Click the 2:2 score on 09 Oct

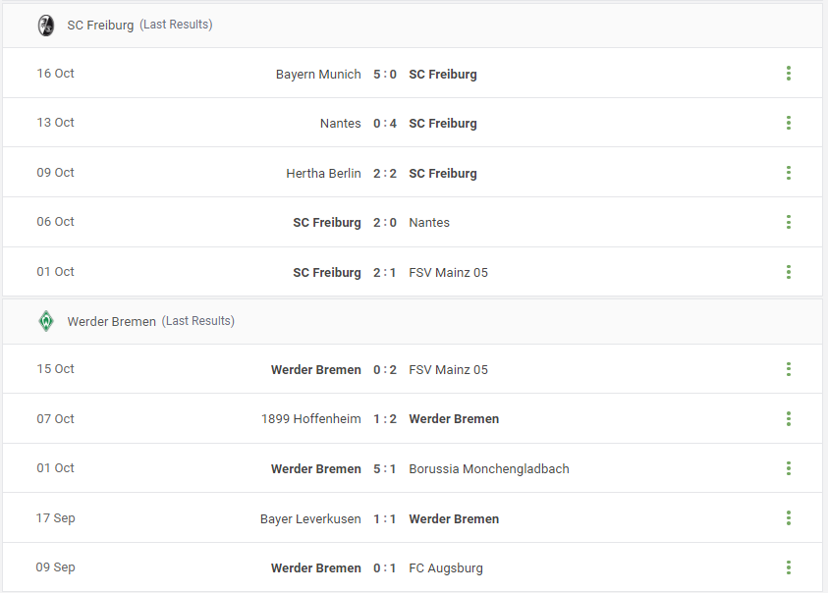(x=385, y=173)
